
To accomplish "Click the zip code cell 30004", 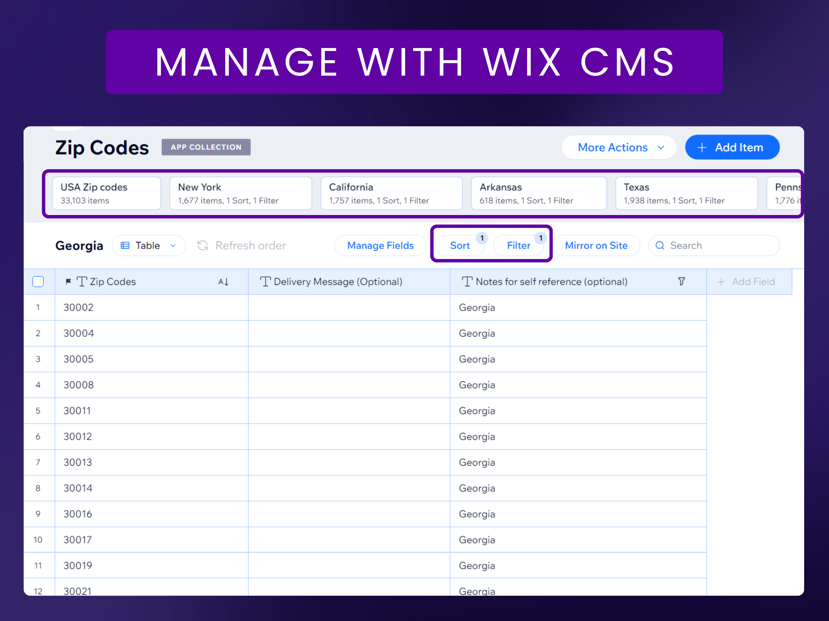I will tap(151, 333).
